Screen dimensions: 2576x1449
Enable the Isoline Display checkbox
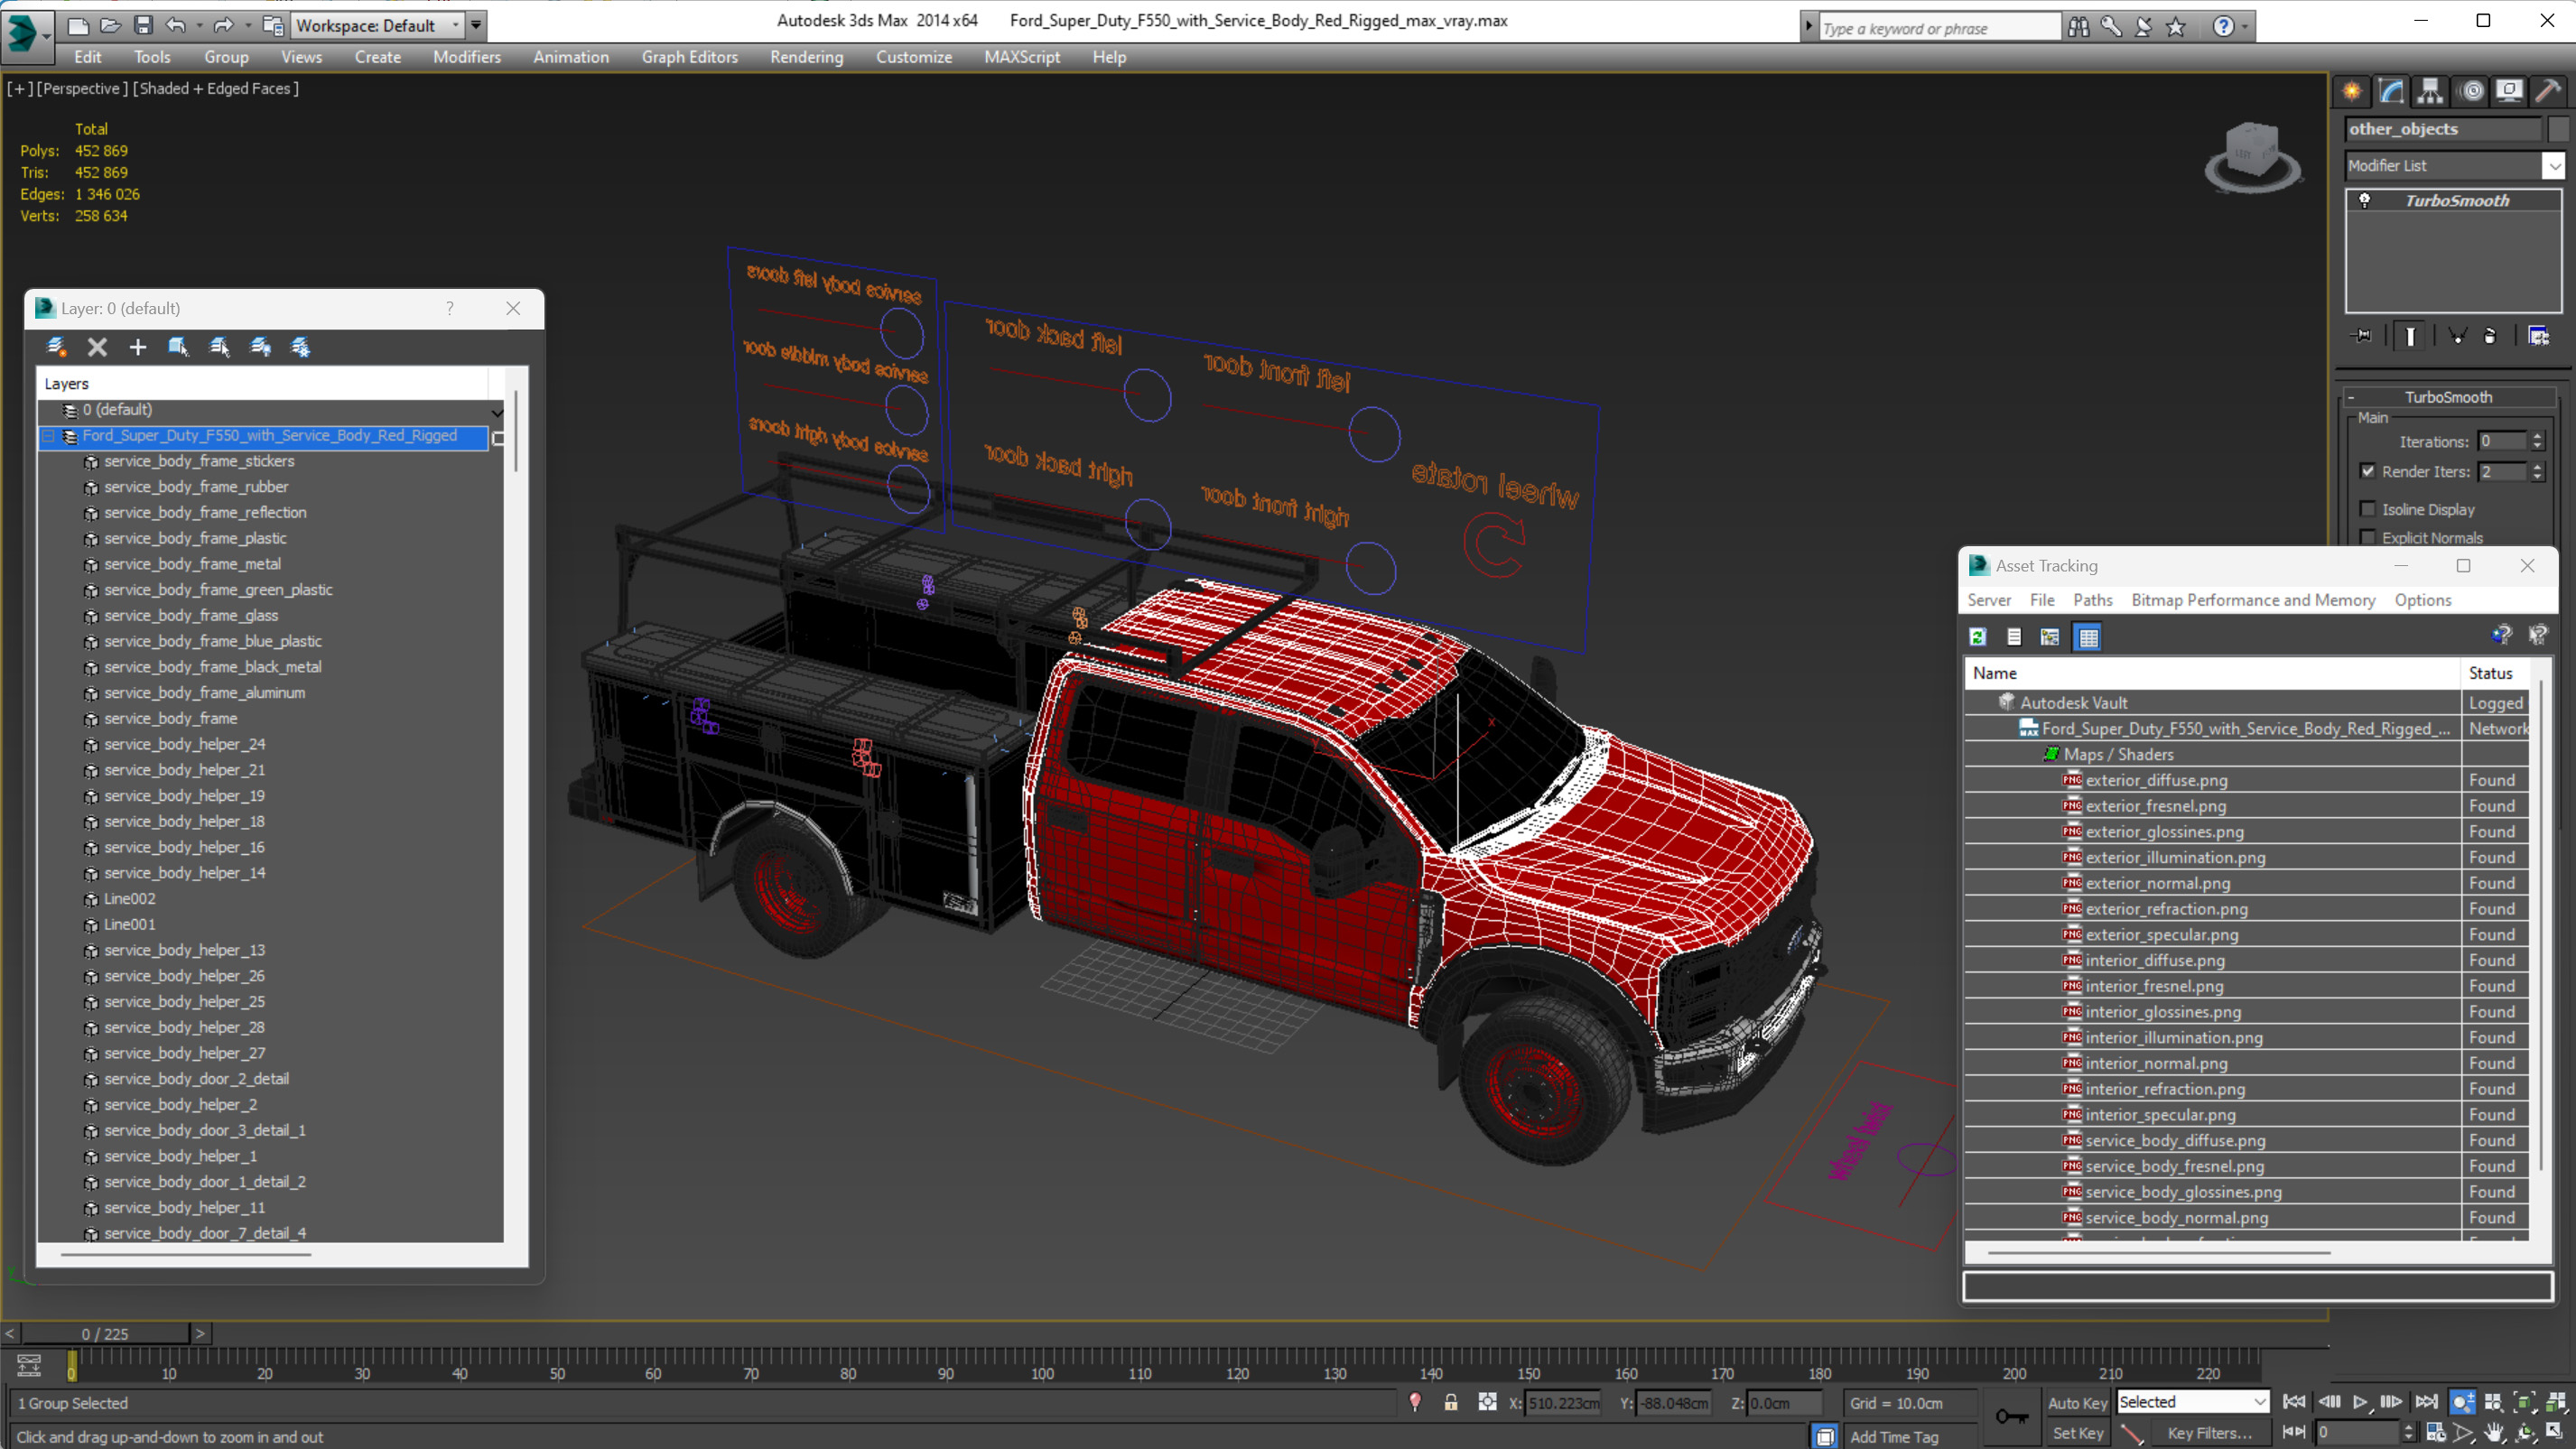pyautogui.click(x=2367, y=509)
